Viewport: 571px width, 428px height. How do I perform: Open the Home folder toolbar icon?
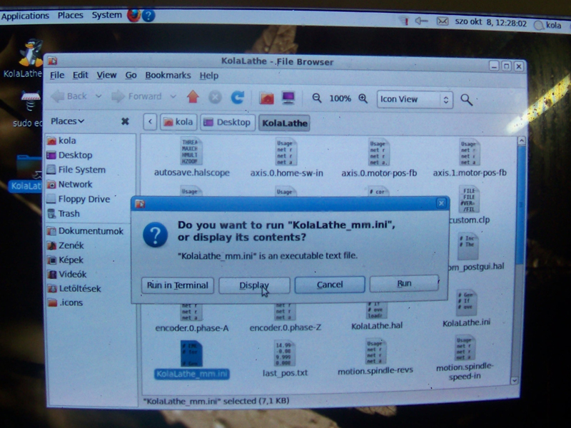[266, 98]
